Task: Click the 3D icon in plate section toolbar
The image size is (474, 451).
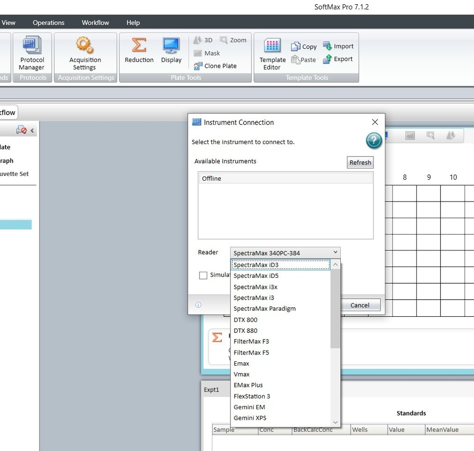Action: tap(450, 135)
